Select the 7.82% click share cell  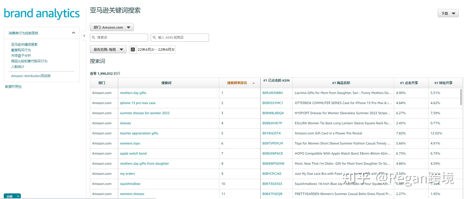coord(411,133)
